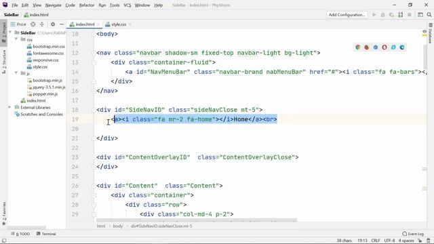Open the Help menu
Screen dimensions: 434x244
click(x=158, y=5)
